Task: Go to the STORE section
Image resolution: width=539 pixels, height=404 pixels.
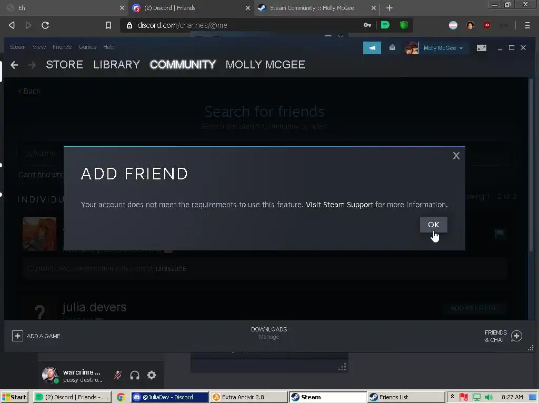Action: point(65,65)
